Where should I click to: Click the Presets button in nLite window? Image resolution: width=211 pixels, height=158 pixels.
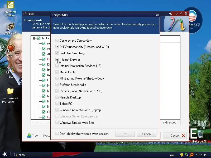(x=47, y=136)
